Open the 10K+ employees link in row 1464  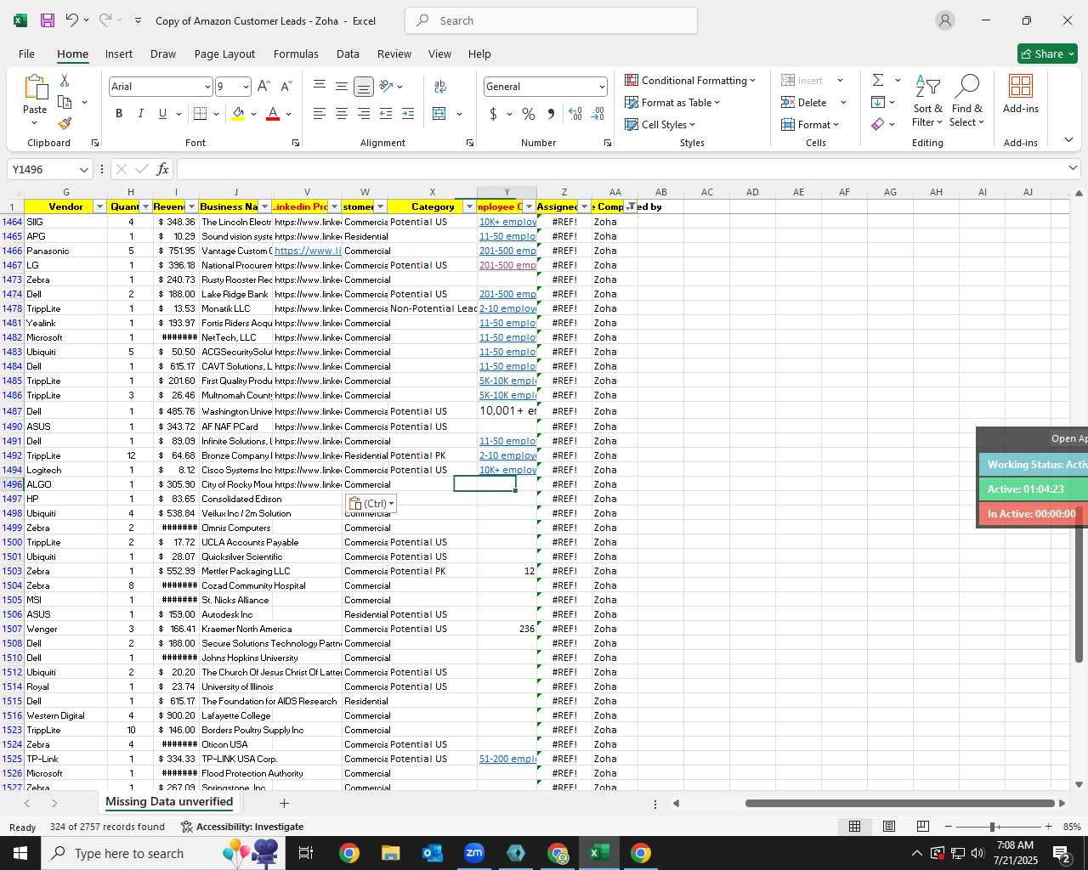[507, 222]
